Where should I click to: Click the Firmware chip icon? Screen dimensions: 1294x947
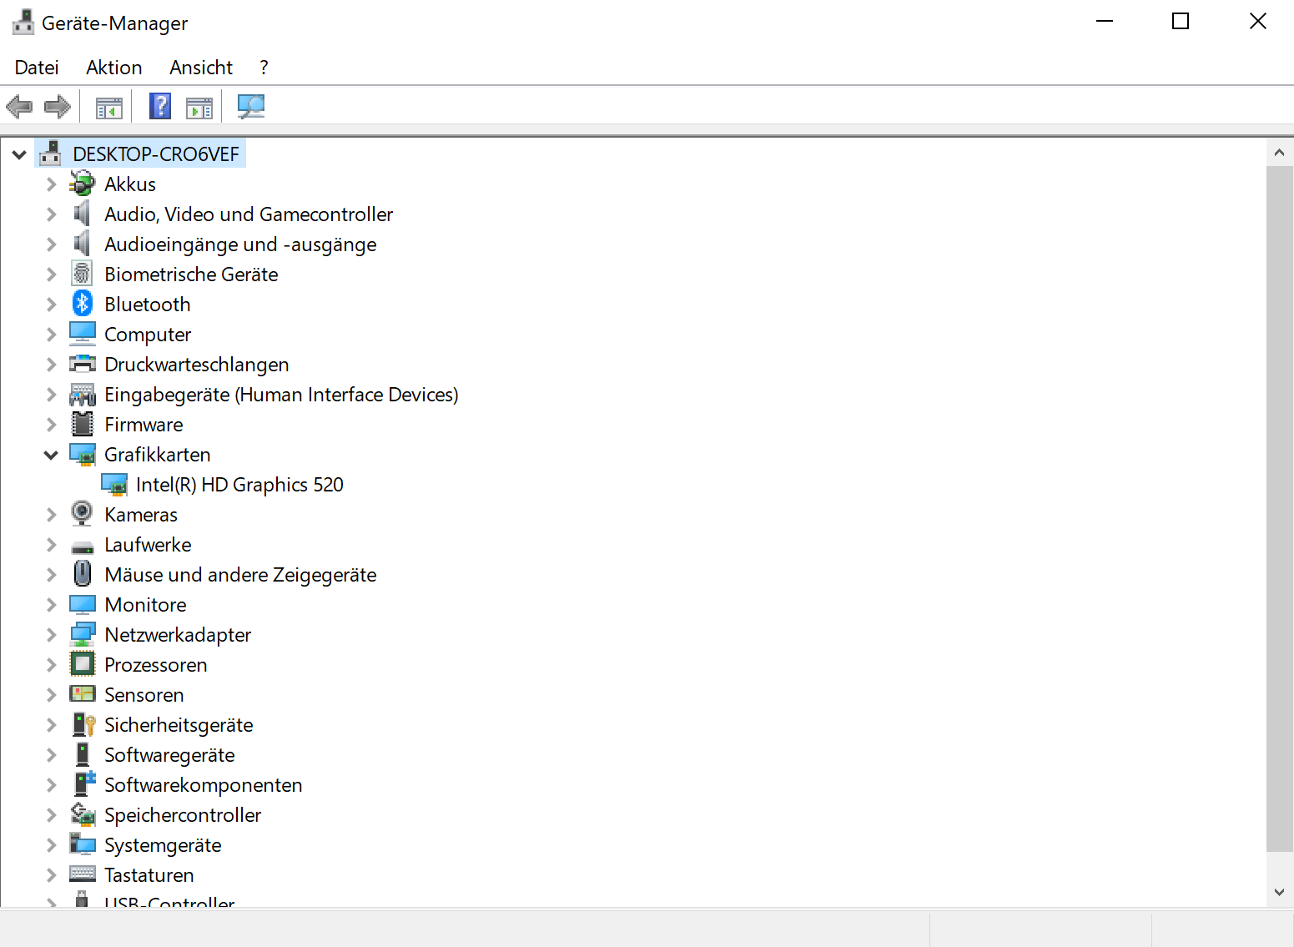pyautogui.click(x=83, y=424)
